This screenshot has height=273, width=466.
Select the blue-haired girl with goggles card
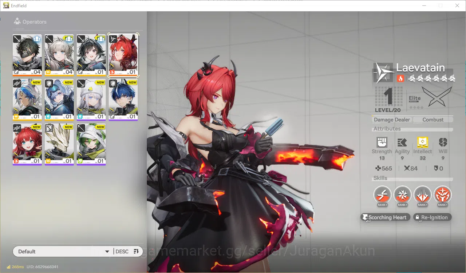click(x=59, y=100)
